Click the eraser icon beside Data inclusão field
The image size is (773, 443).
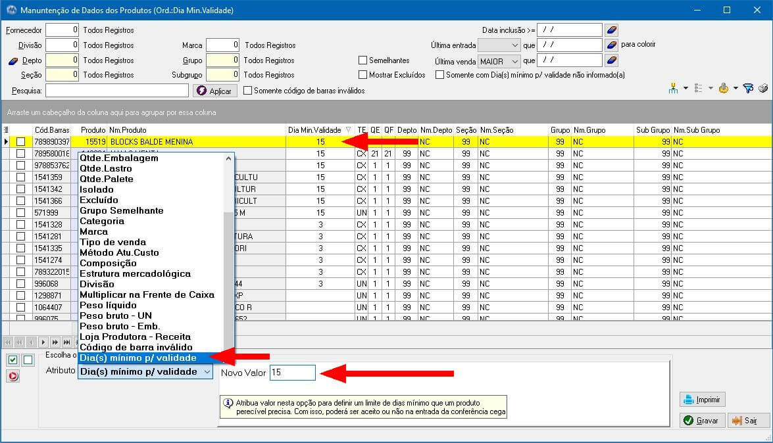(x=611, y=30)
